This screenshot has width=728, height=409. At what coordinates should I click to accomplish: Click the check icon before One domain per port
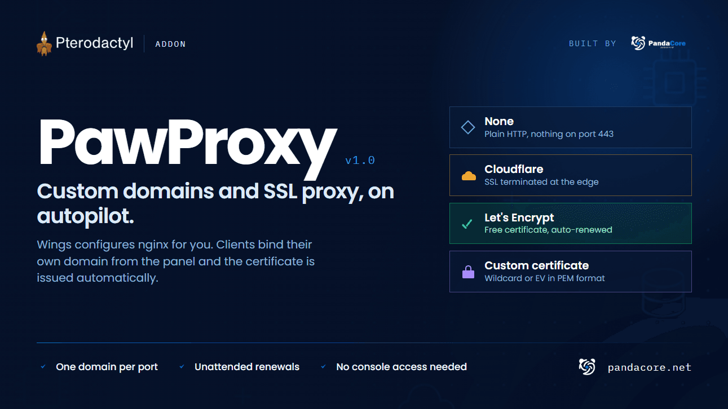[43, 367]
